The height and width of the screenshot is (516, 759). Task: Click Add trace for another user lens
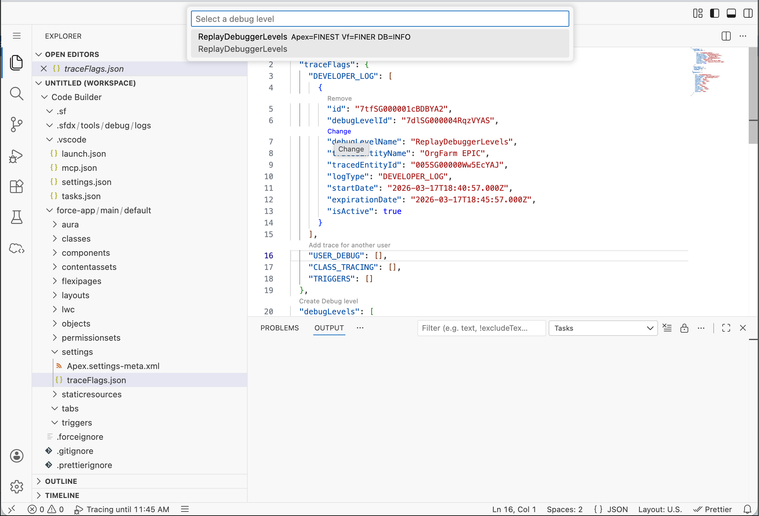point(350,245)
